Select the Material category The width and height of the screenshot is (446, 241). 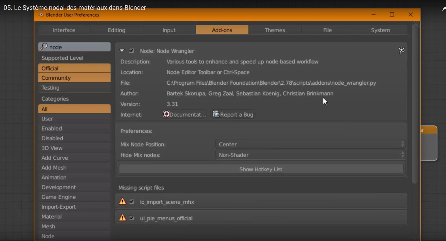coord(74,217)
